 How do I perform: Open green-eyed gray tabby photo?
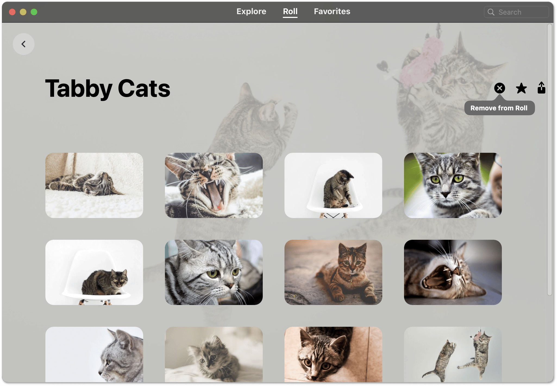(x=453, y=185)
